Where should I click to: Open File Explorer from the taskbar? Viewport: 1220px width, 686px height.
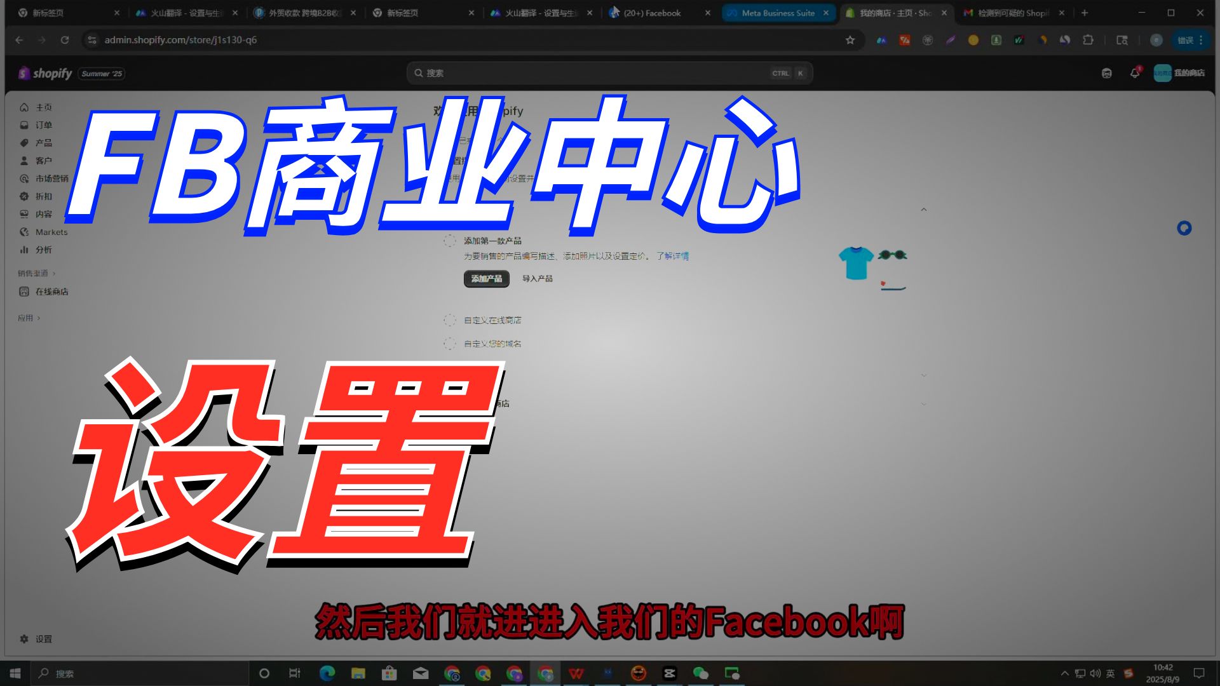358,673
